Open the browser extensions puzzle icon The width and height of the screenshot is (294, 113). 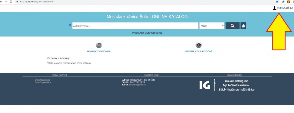coord(283,2)
